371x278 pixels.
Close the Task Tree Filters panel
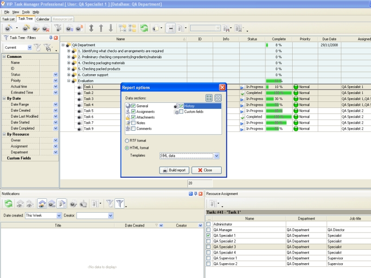click(56, 38)
